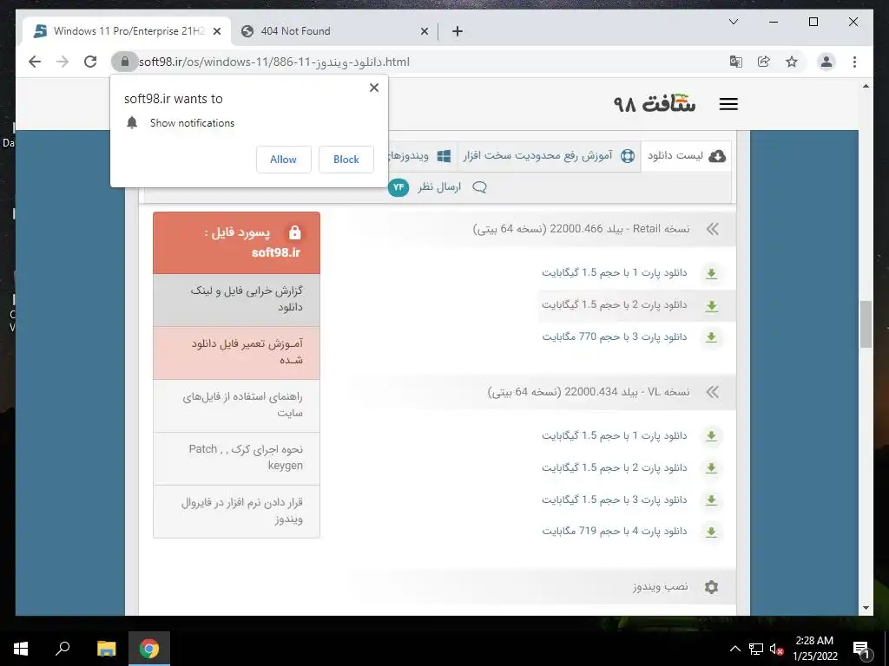This screenshot has height=666, width=889.
Task: Download Retail part 3 (770 MB) link
Action: point(614,337)
